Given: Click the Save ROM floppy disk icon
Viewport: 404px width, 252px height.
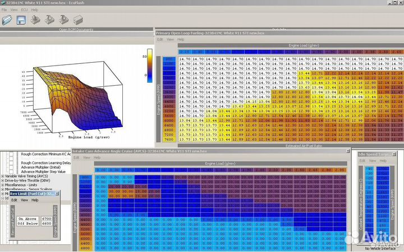Looking at the screenshot, I should click(21, 20).
